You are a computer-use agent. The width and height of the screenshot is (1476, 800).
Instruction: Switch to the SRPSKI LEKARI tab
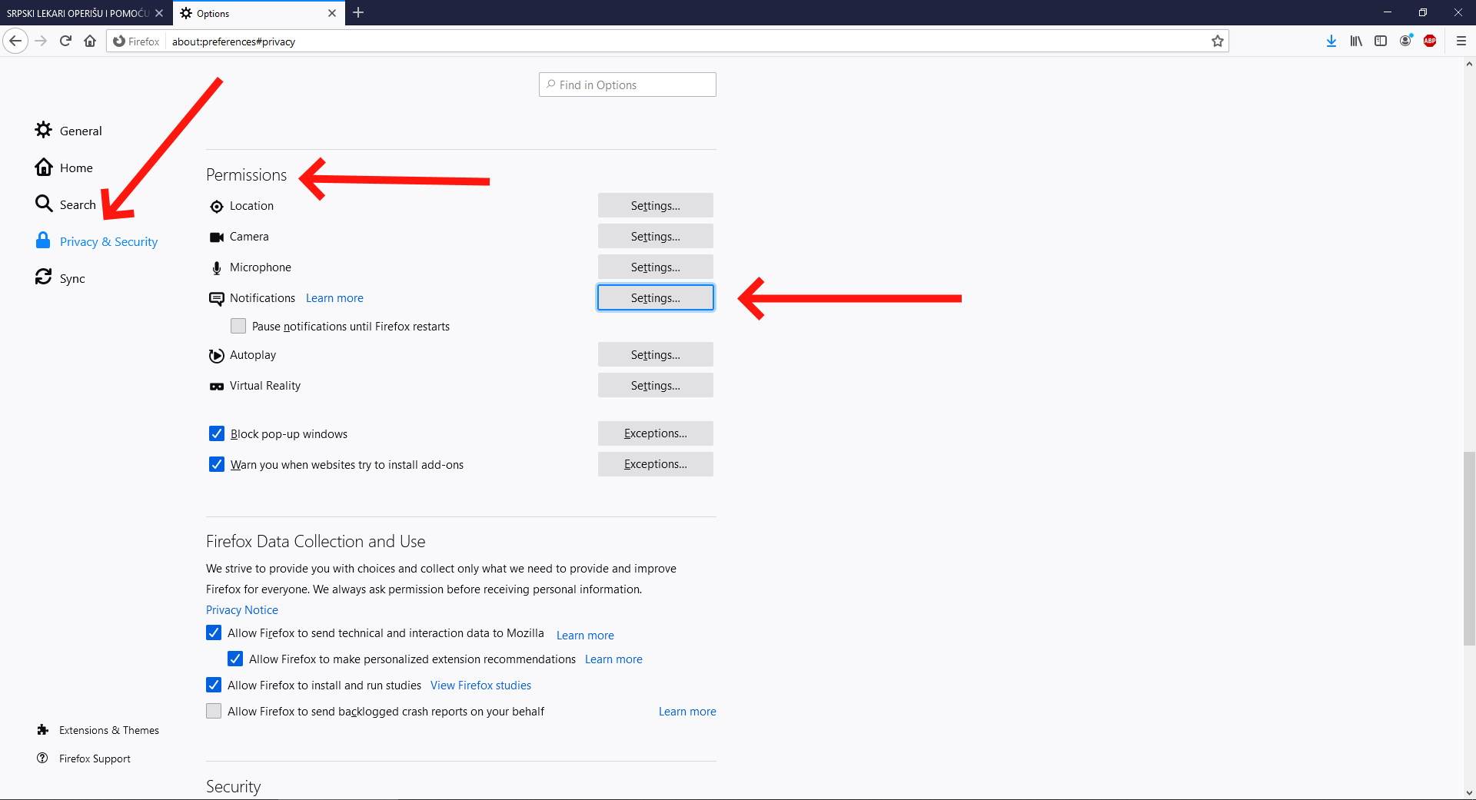tap(77, 13)
